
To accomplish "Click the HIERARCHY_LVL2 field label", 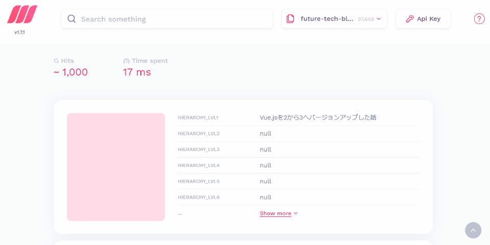I will click(x=199, y=134).
